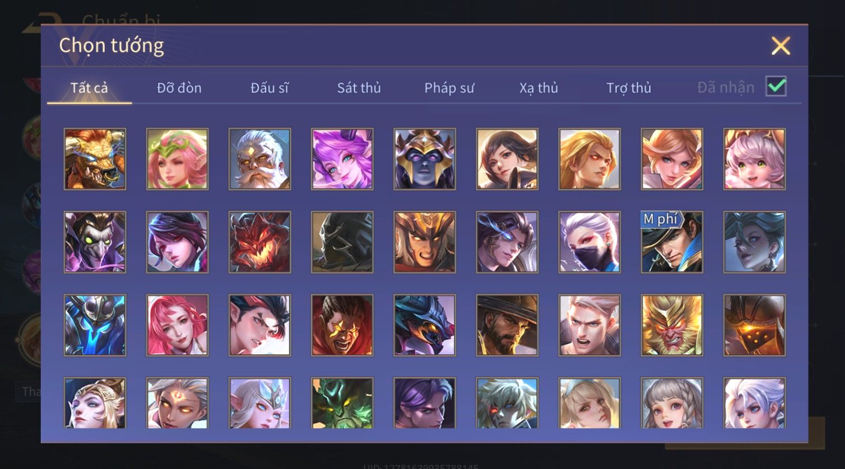Pick the pink-haired girl with green leaf crown
The height and width of the screenshot is (469, 845).
pos(177,160)
